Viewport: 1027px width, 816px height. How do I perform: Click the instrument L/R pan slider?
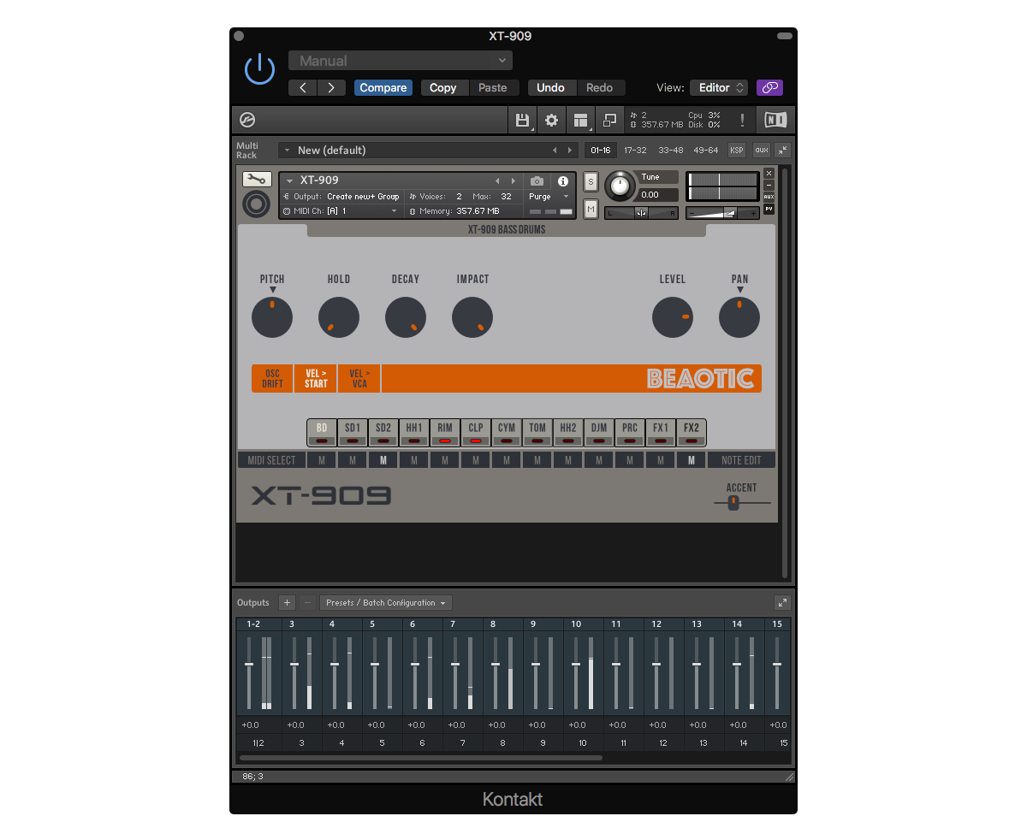click(x=641, y=212)
